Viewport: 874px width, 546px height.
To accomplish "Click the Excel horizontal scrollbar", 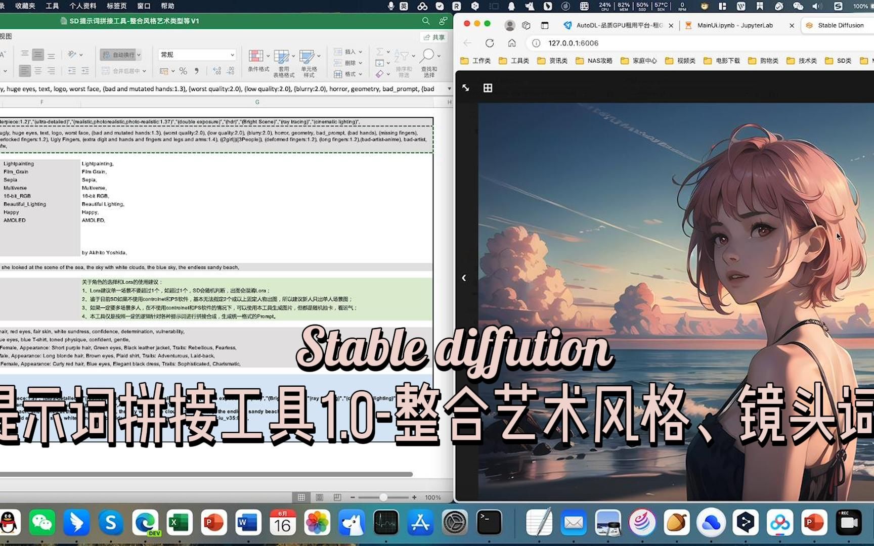I will 205,474.
